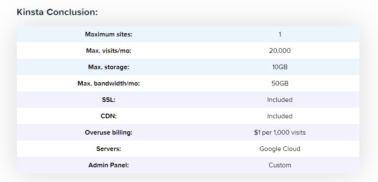Click the CDN row label
The image size is (378, 182).
pos(108,116)
